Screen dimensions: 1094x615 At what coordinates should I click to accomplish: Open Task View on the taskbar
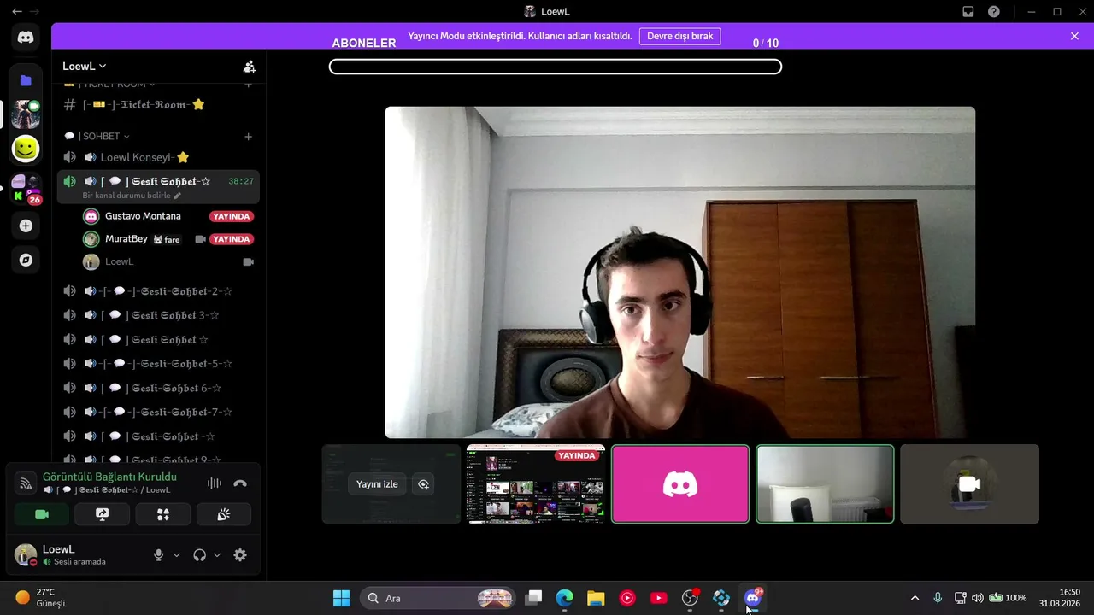coord(533,598)
